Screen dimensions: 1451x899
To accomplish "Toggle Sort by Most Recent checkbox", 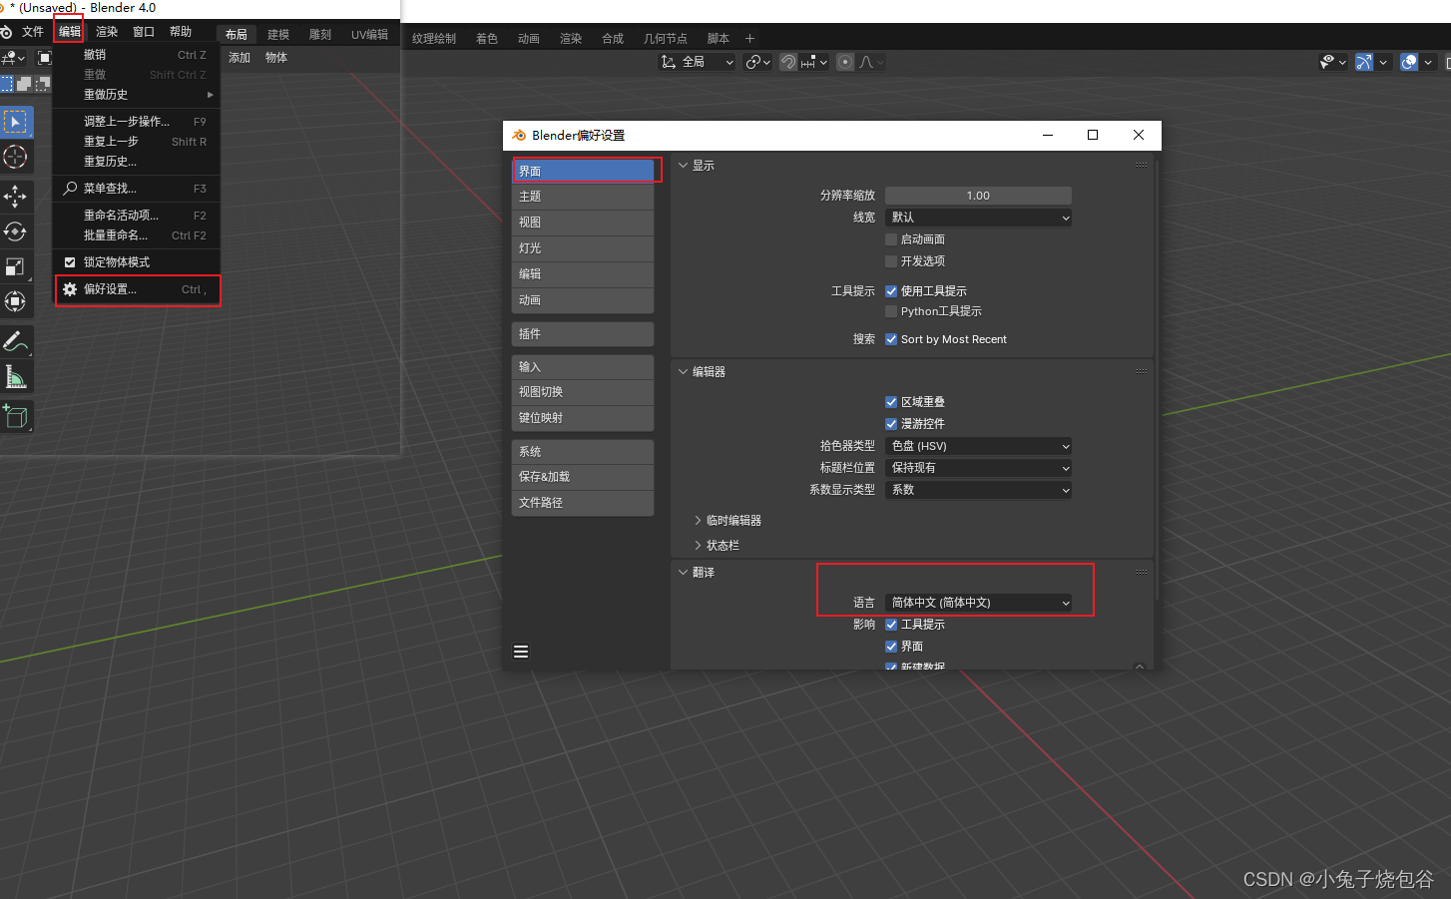I will tap(891, 339).
